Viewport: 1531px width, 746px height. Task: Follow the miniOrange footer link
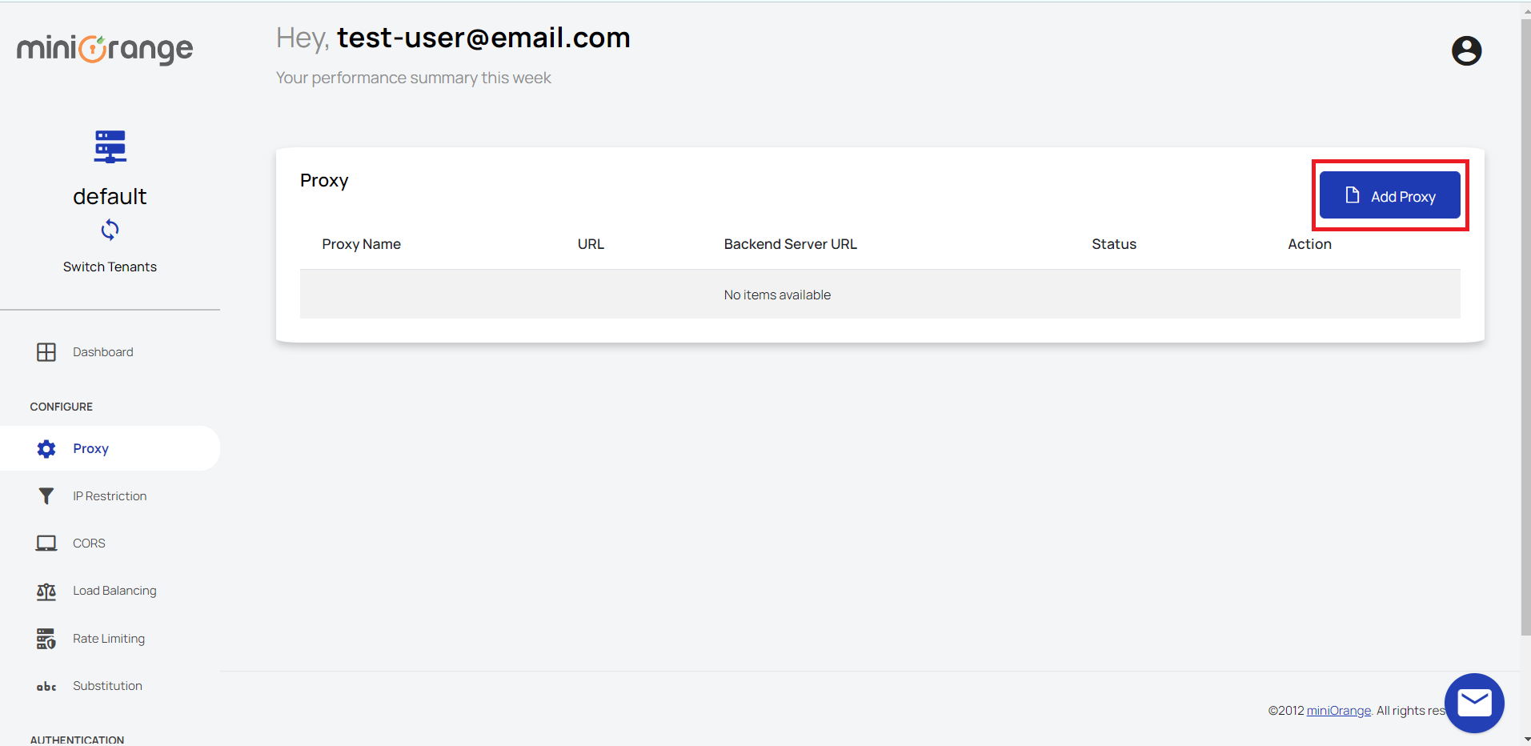(1339, 711)
